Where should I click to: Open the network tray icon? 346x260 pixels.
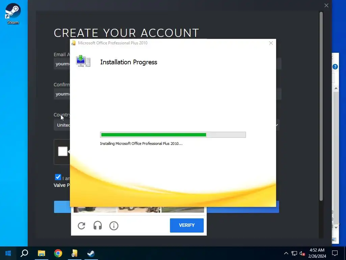(294, 253)
